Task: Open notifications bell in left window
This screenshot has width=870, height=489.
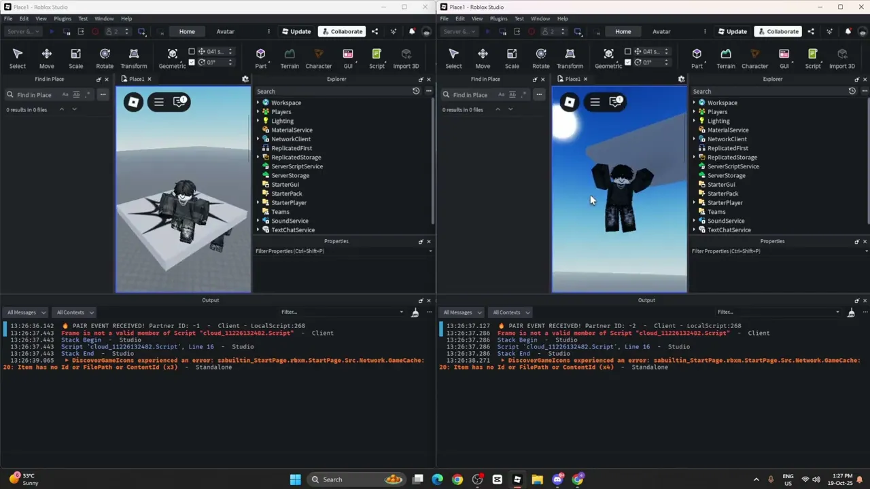Action: point(412,31)
